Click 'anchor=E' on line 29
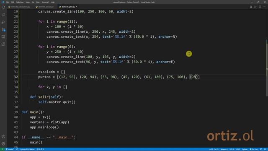The height and width of the screenshot is (151, 268). 165,62
